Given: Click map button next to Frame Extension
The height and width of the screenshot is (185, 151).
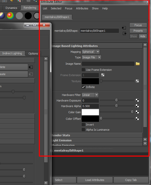Looking at the screenshot, I should 103,75.
